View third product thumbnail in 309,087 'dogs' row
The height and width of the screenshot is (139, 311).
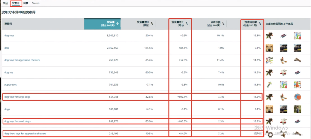pyautogui.click(x=298, y=109)
